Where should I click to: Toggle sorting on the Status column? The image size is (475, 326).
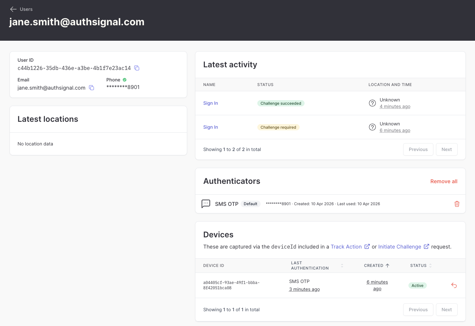(x=430, y=265)
